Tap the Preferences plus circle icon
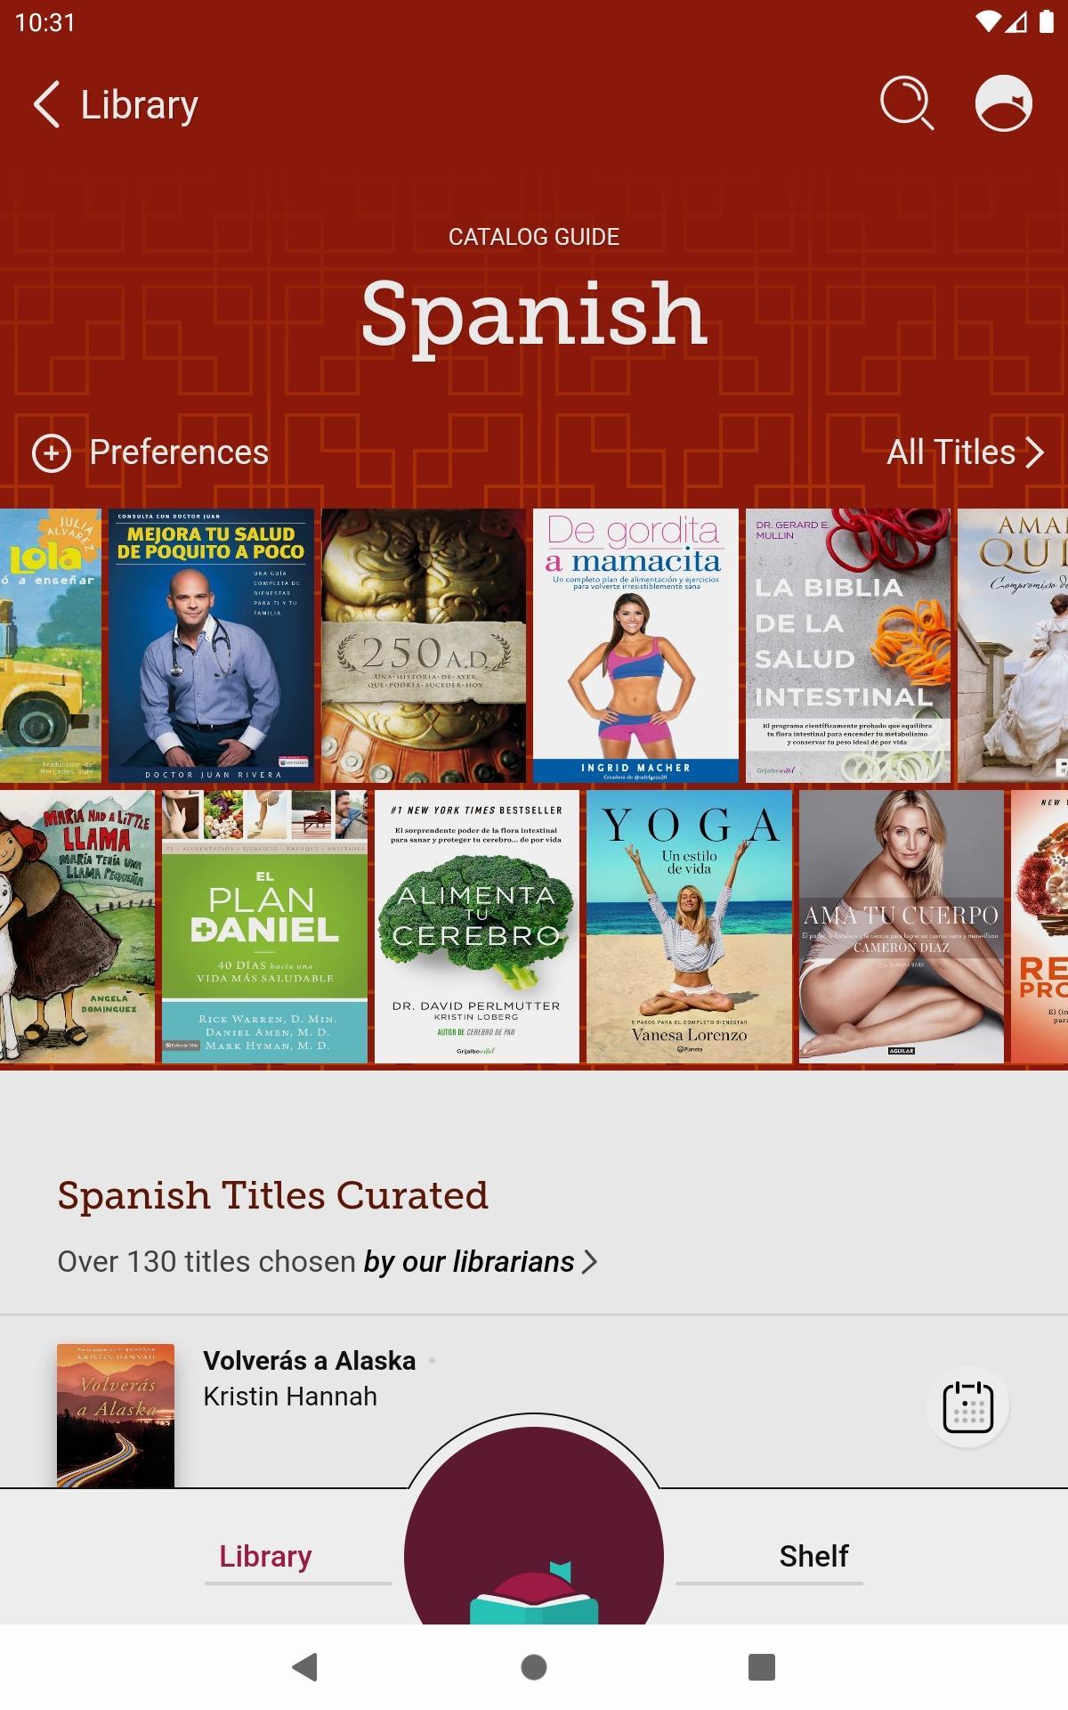Screen dimensions: 1068x1710 [52, 452]
